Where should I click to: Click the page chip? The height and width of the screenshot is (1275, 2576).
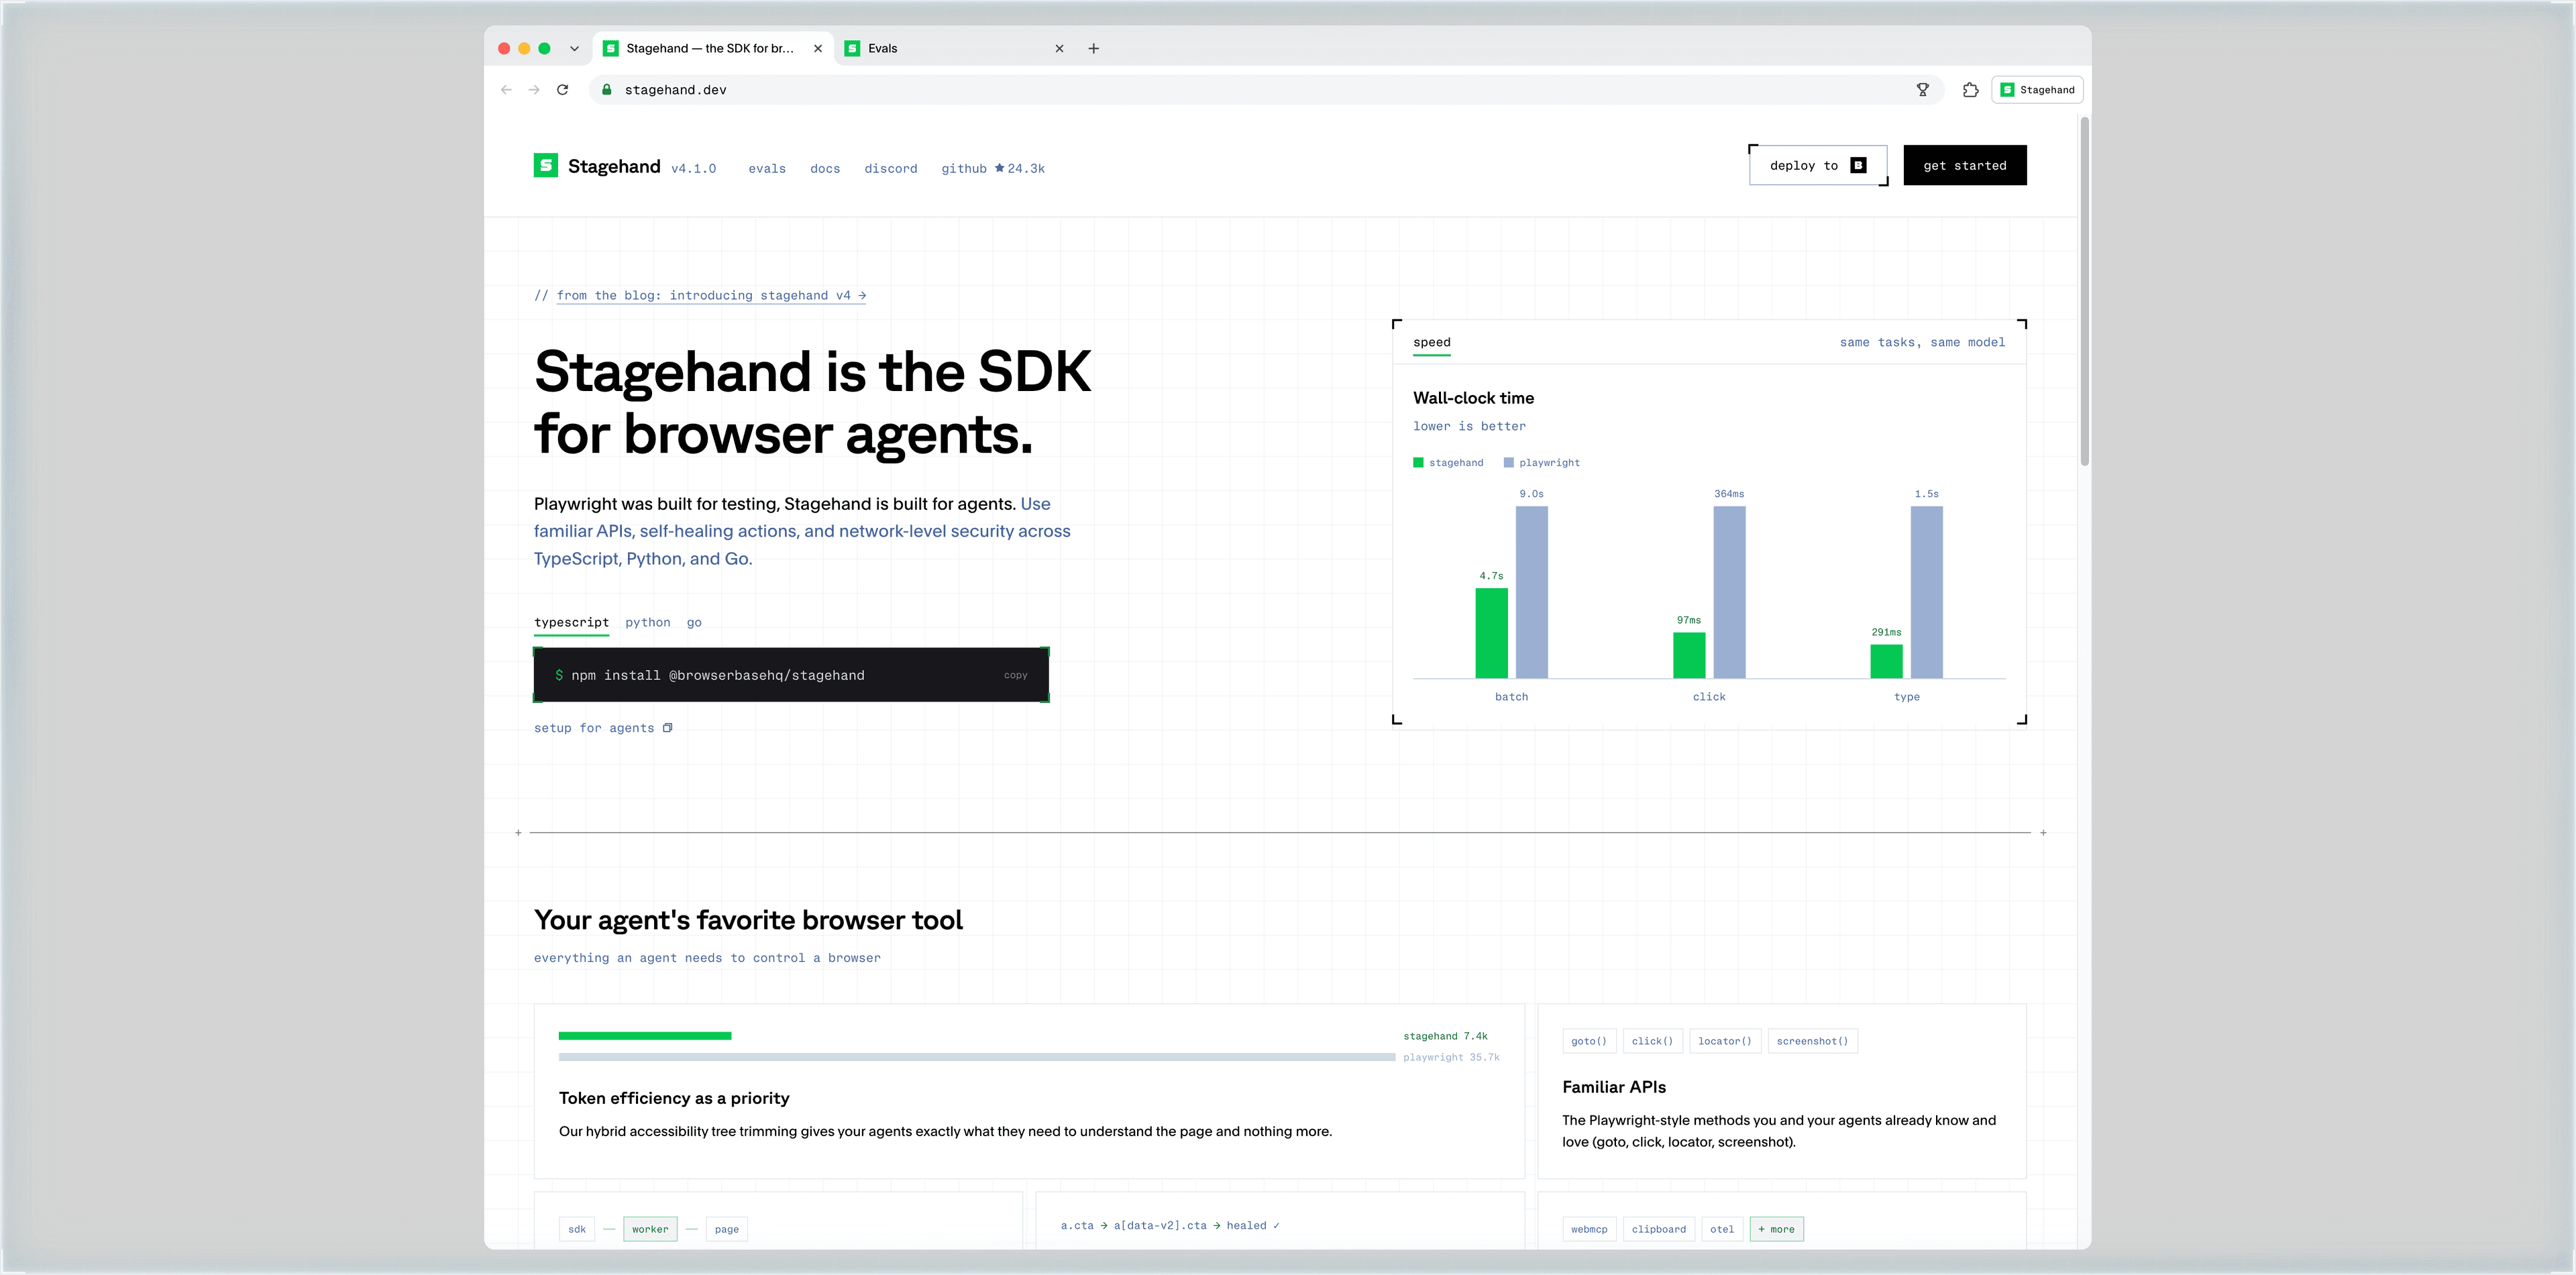click(x=727, y=1229)
